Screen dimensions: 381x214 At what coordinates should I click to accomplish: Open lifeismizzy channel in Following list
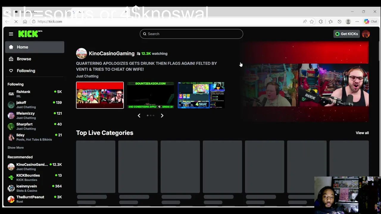coord(35,115)
